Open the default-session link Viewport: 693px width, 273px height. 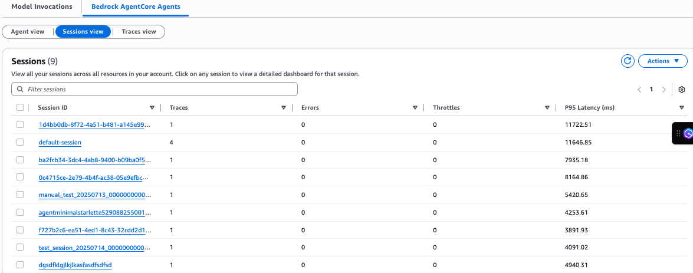(x=60, y=142)
